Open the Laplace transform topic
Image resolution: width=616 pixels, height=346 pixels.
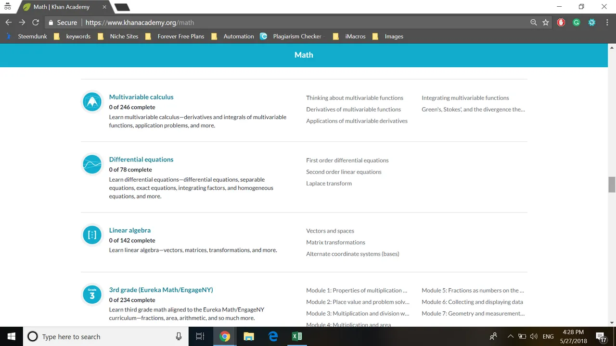pos(329,183)
